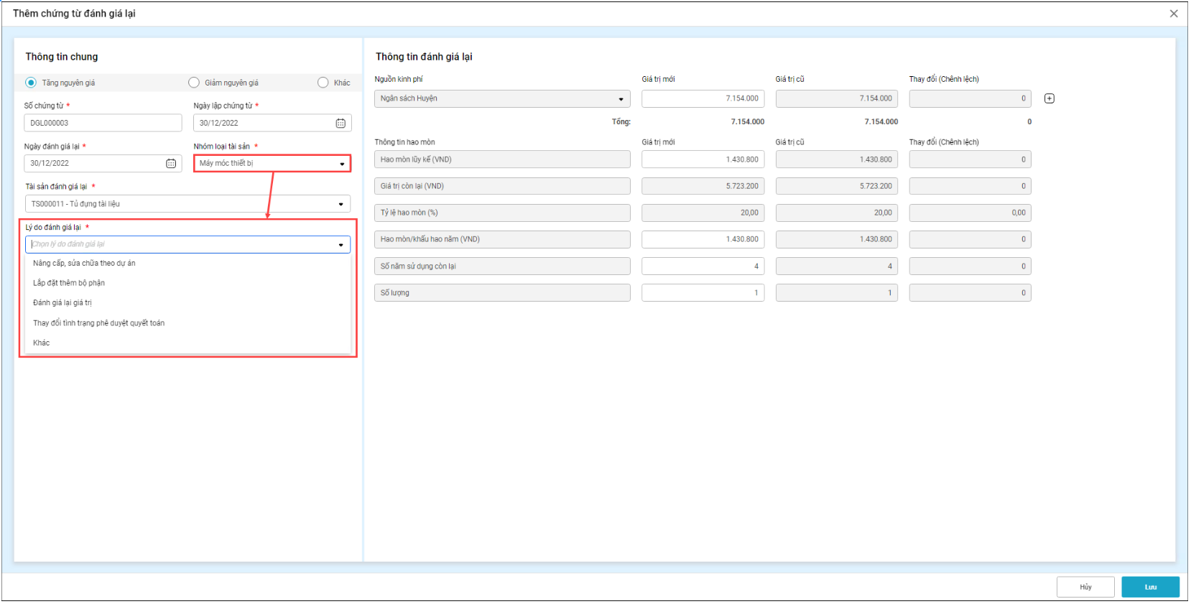Open calendar picker for Ngày đánh giá lại
This screenshot has width=1191, height=604.
(x=171, y=164)
